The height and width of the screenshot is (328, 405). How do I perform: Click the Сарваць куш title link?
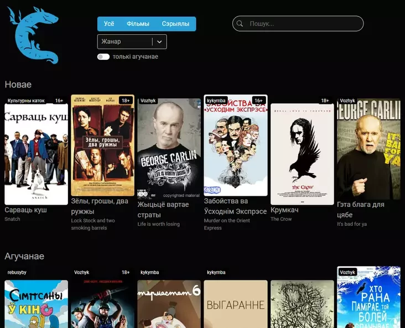tap(26, 210)
